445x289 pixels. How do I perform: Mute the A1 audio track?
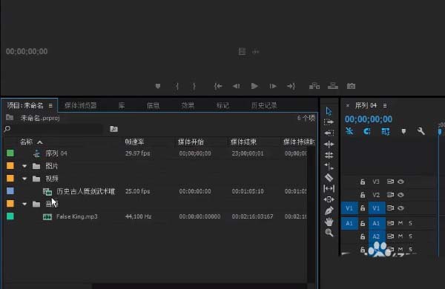400,223
